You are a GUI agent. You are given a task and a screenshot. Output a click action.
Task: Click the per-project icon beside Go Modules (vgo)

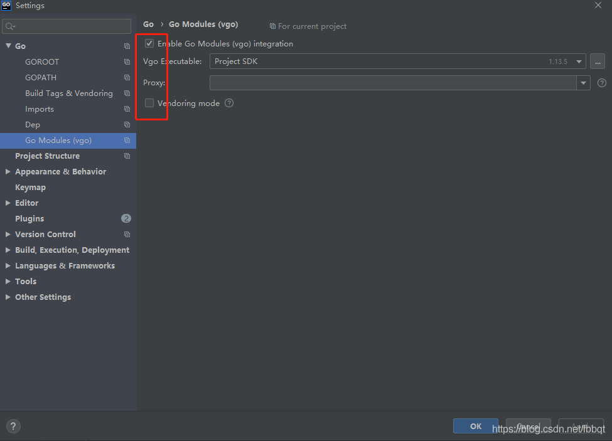pos(127,140)
